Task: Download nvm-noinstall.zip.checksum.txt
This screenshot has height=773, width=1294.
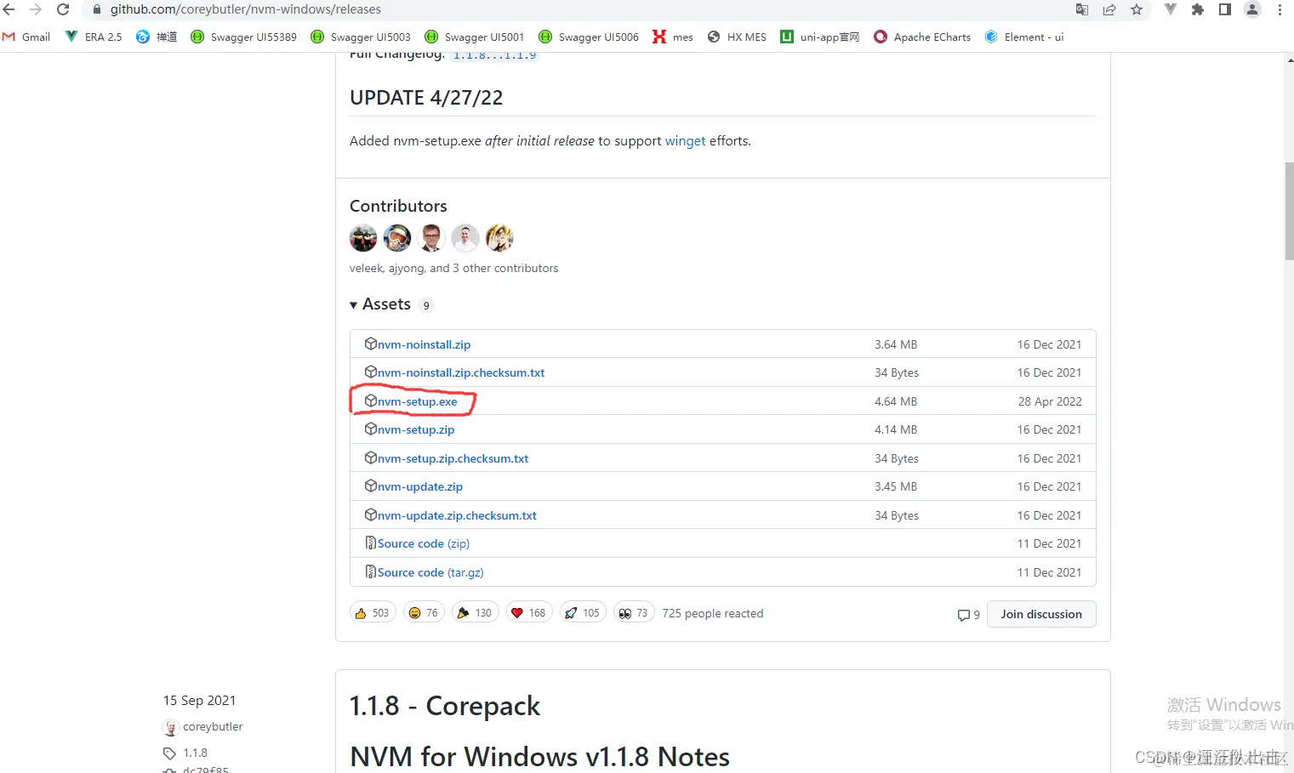Action: point(461,372)
